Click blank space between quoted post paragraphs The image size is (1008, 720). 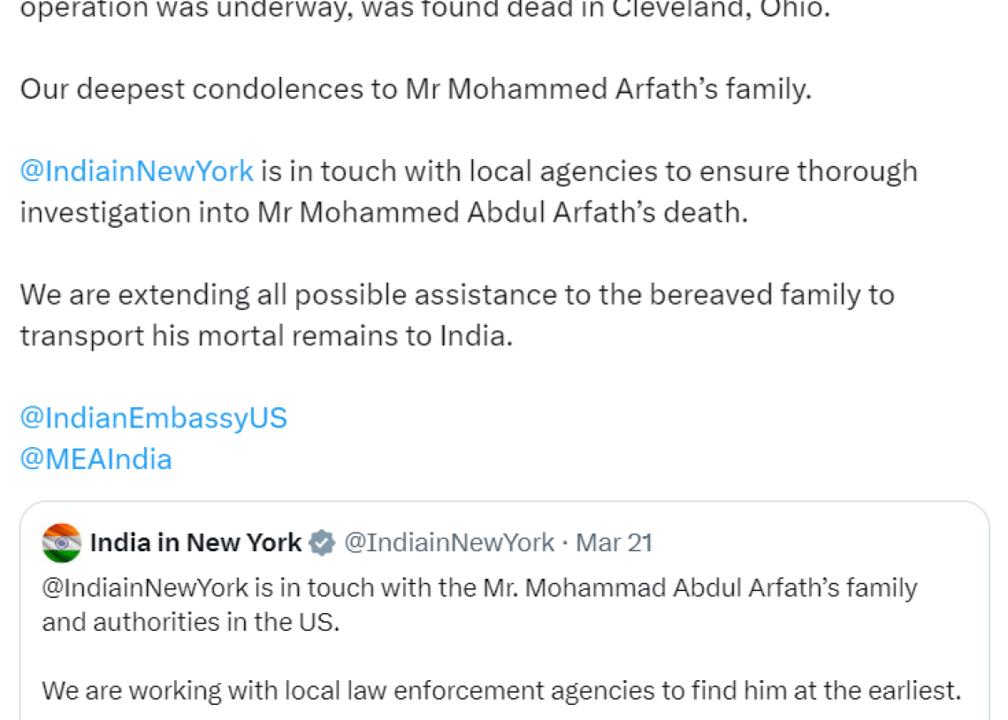501,656
